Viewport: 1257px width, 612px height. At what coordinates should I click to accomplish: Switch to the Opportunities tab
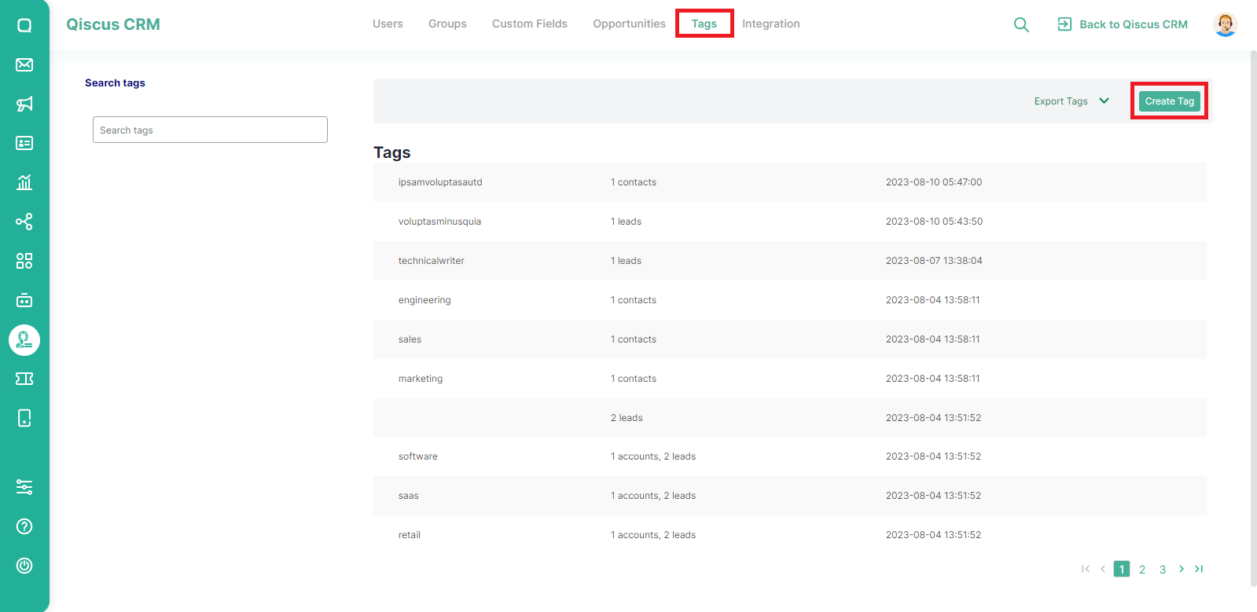(x=629, y=24)
